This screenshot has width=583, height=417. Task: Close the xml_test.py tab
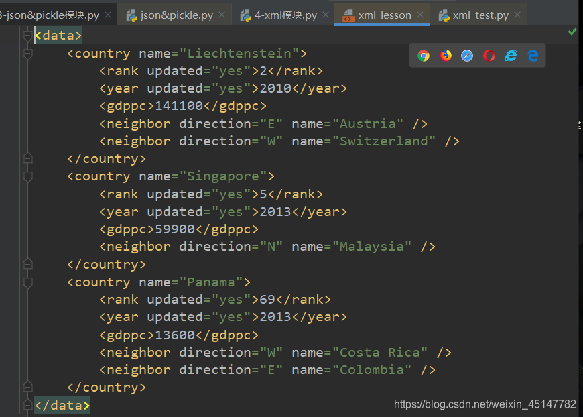(517, 15)
